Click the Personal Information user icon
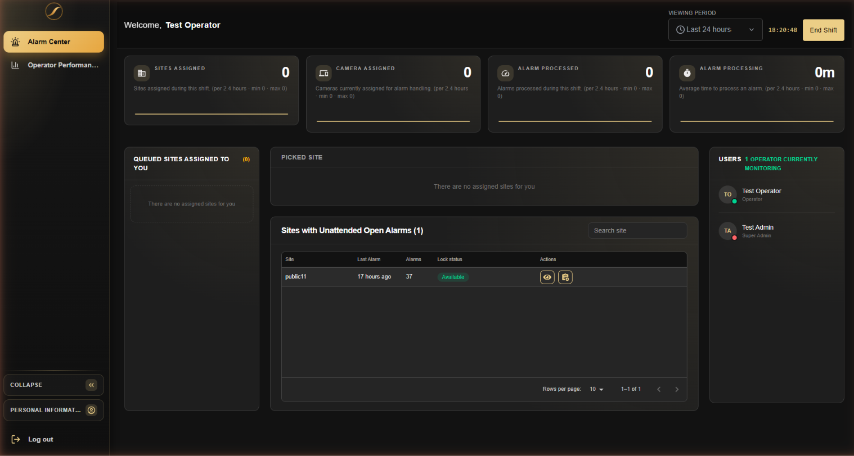This screenshot has width=854, height=456. tap(92, 410)
